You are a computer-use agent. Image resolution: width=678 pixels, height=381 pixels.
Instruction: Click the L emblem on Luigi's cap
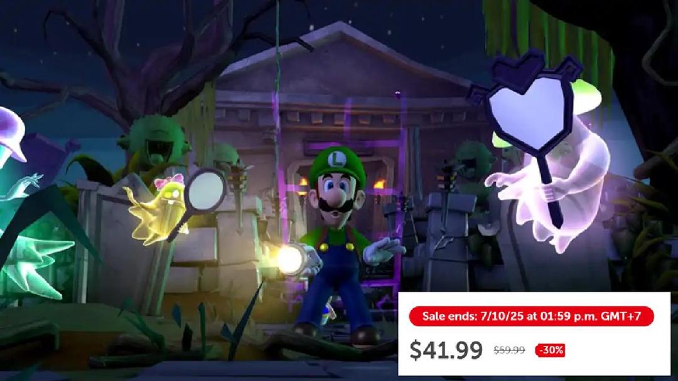click(x=336, y=160)
